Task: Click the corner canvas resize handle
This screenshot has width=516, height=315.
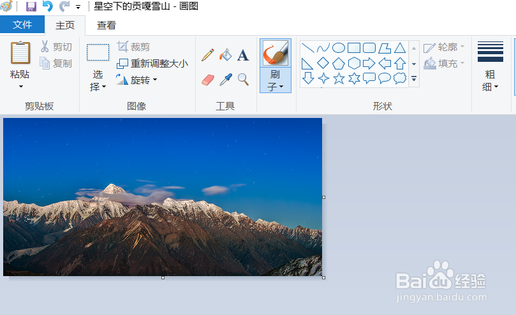Action: (323, 278)
